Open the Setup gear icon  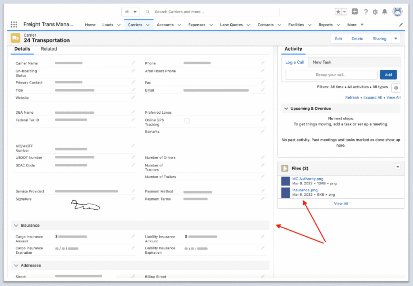click(375, 12)
